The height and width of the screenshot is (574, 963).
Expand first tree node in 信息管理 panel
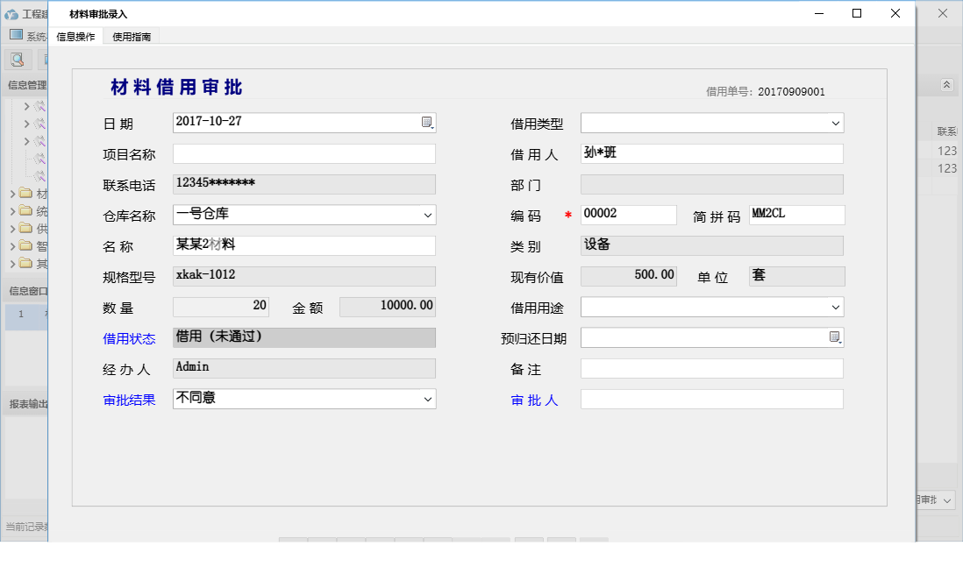click(x=26, y=106)
